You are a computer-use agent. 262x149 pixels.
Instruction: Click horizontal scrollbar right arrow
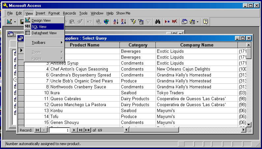(x=244, y=130)
